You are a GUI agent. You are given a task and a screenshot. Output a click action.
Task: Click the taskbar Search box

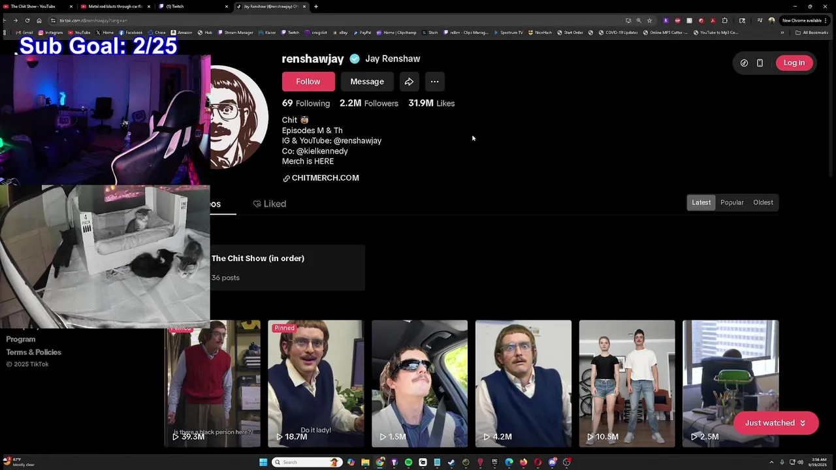[307, 462]
